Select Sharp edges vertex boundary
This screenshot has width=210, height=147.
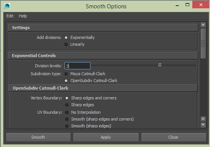point(67,105)
